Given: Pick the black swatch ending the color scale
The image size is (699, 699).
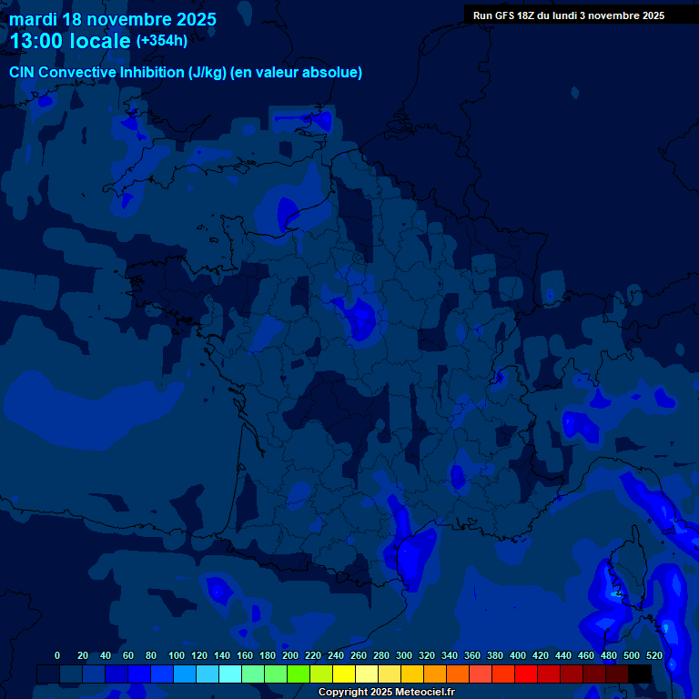Looking at the screenshot, I should [640, 674].
